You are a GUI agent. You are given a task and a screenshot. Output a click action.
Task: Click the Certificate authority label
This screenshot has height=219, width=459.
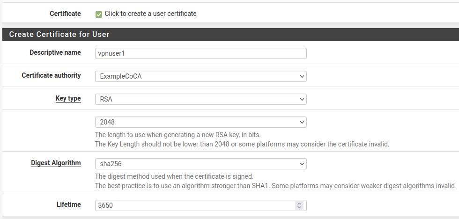click(x=51, y=75)
